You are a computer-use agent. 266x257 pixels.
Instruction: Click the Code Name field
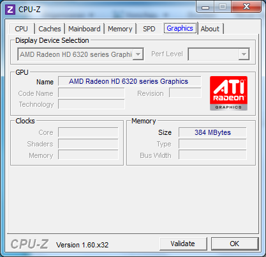pos(91,93)
